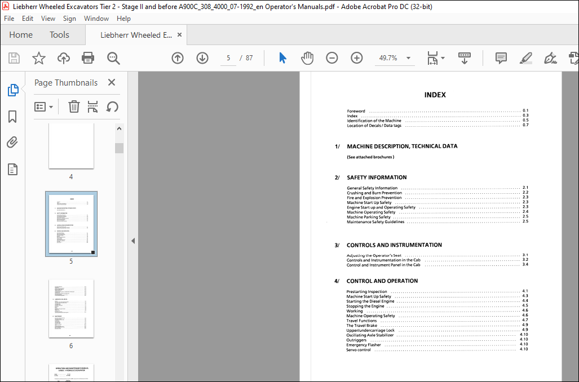Select the page 4 thumbnail

(71, 146)
